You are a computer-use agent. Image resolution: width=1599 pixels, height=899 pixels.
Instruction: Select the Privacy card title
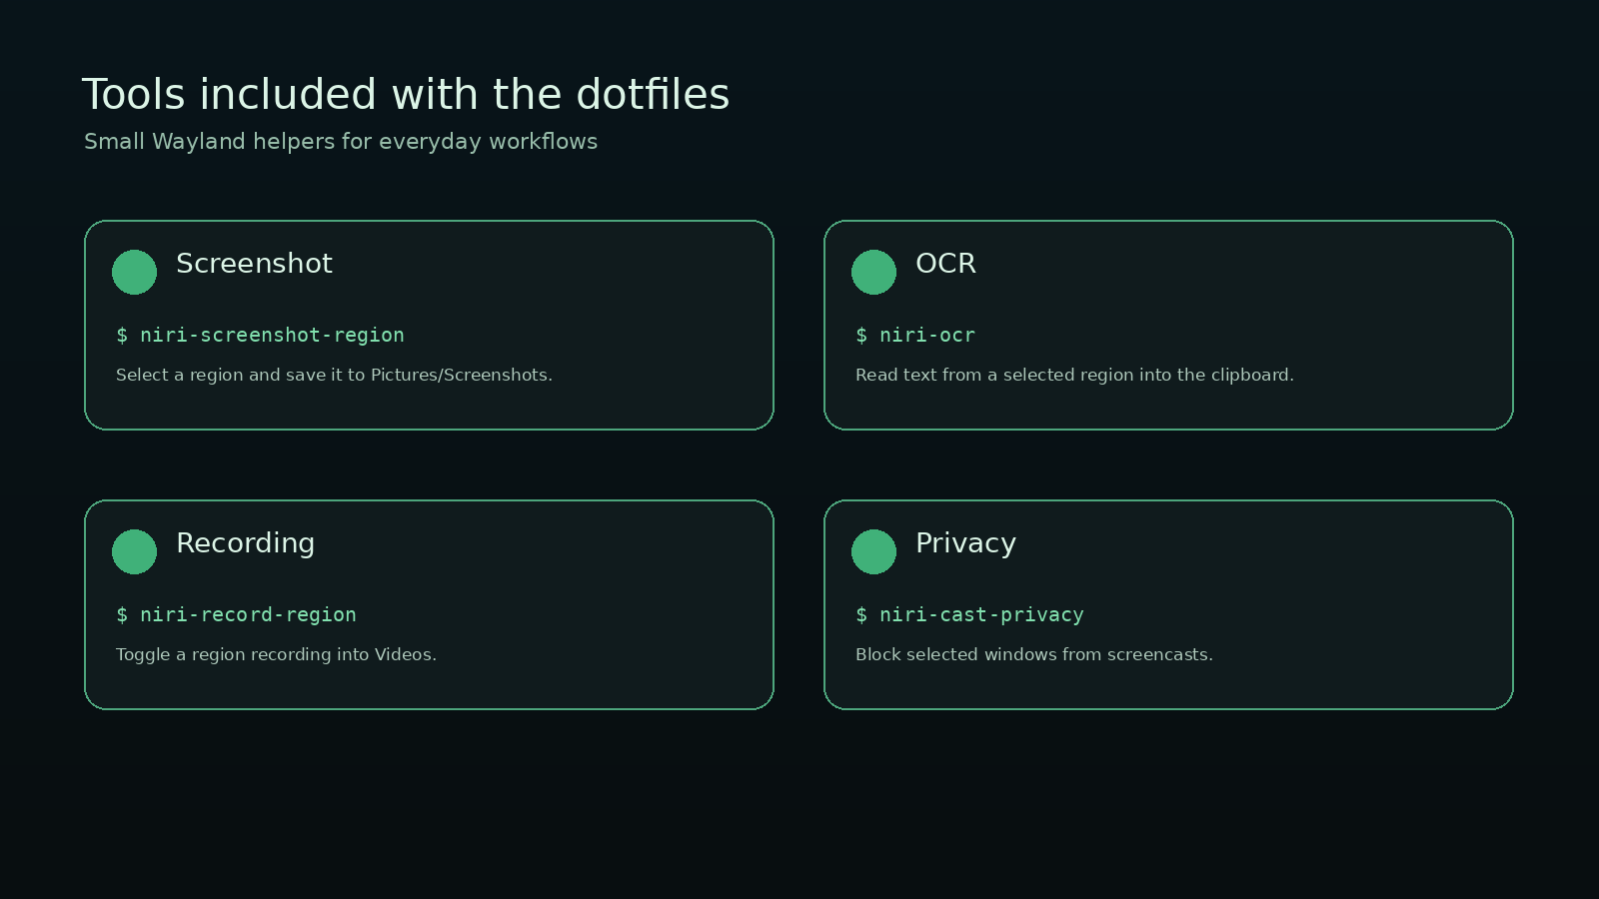click(x=965, y=544)
